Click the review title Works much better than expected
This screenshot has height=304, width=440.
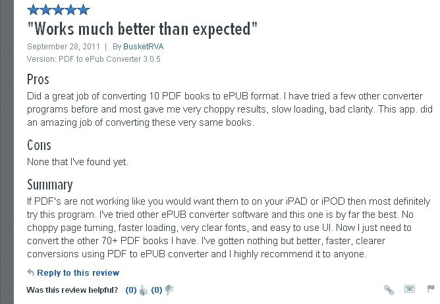coord(142,29)
